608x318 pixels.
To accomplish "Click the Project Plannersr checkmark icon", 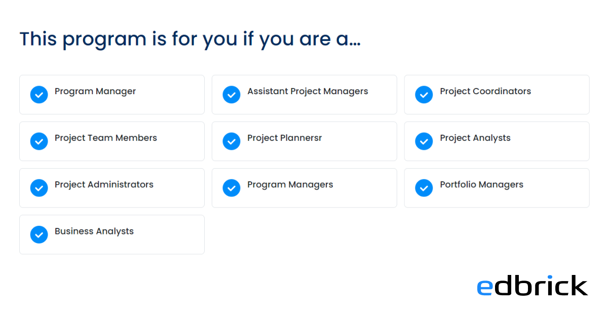I will pos(232,141).
